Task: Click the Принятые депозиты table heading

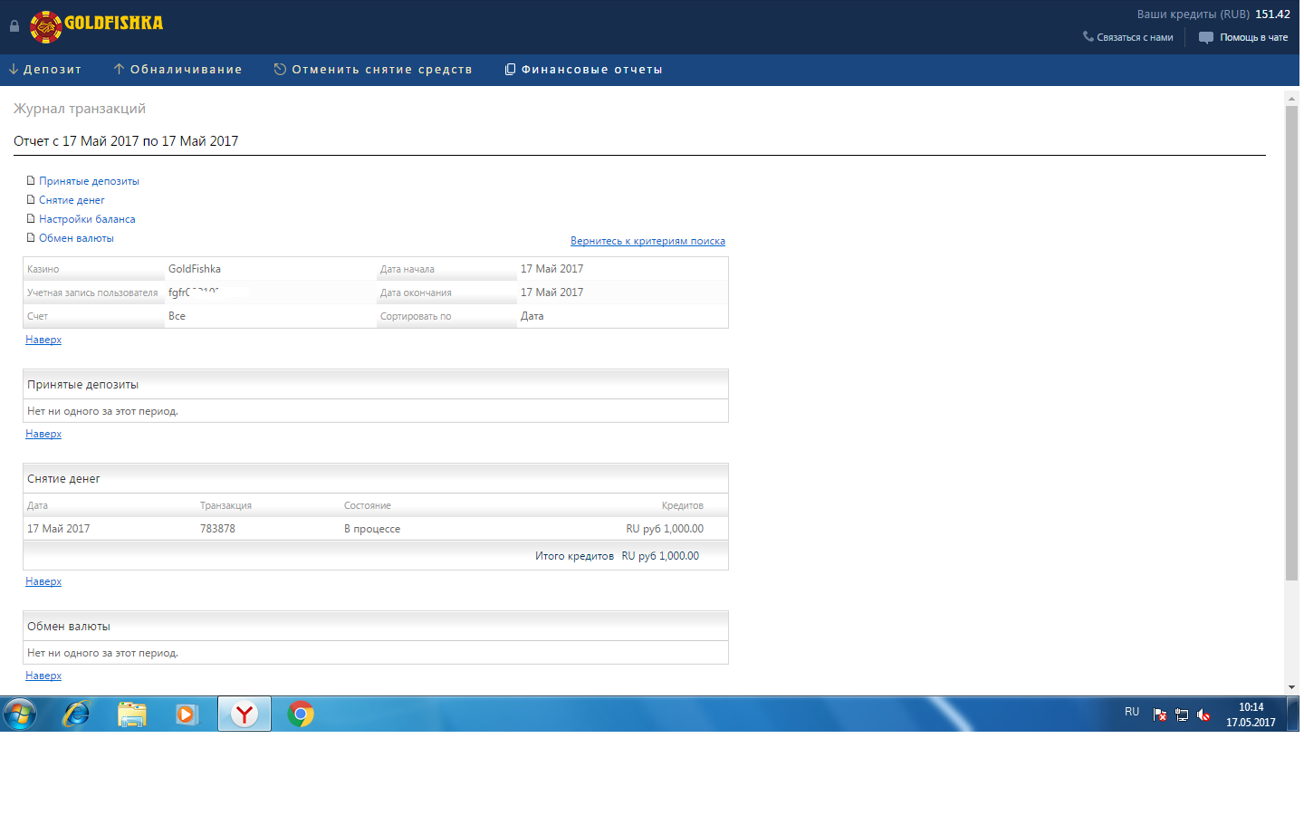Action: click(82, 385)
